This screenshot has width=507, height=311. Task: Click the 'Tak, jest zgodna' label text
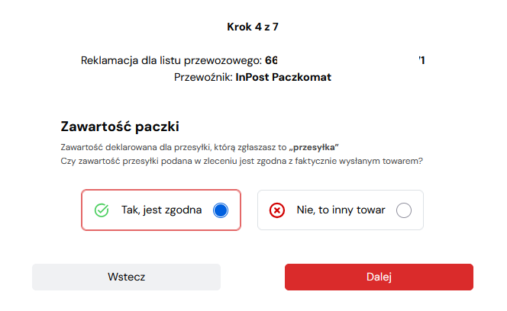coord(161,210)
